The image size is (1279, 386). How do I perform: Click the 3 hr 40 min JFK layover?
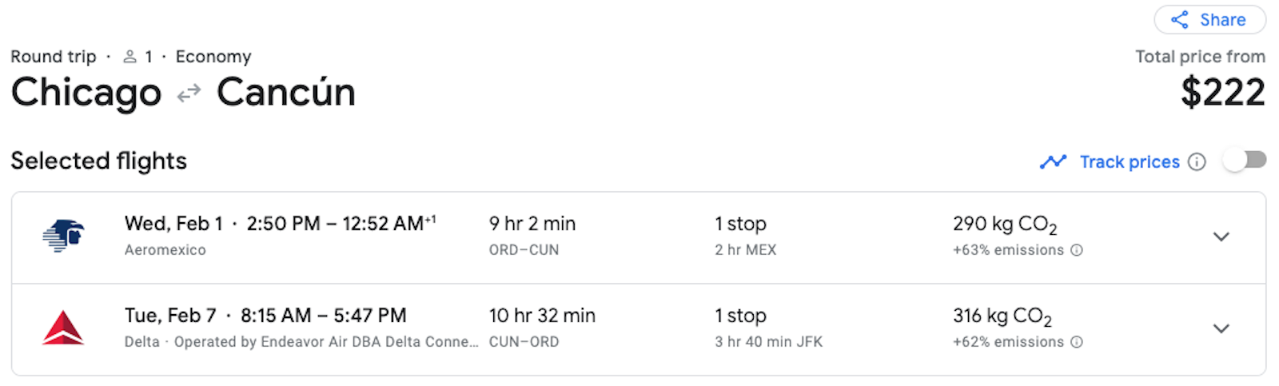click(769, 342)
